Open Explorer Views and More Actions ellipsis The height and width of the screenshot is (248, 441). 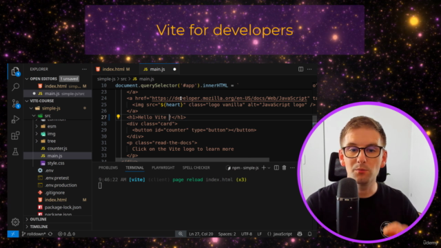click(x=84, y=69)
